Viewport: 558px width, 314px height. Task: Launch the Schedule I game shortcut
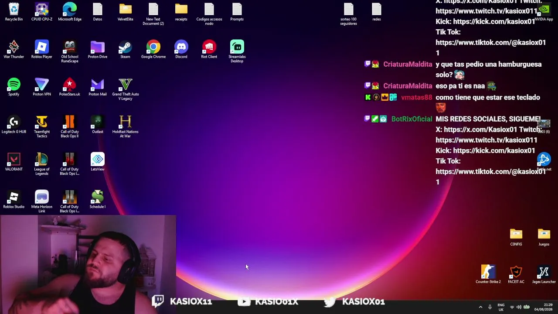[x=98, y=199]
